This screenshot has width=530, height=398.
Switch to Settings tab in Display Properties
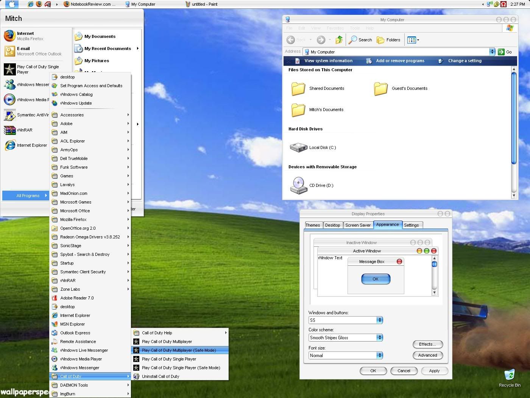click(412, 225)
